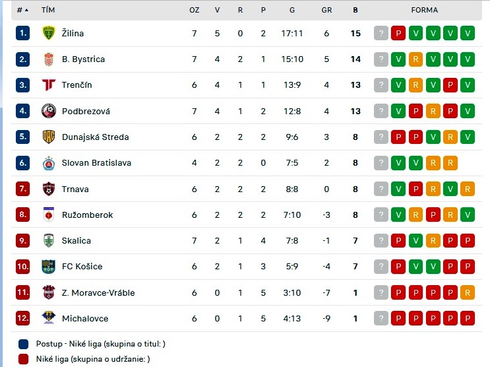Click Z. Moravce-Vráble's orange R draw badge
The width and height of the screenshot is (490, 367).
click(x=468, y=292)
